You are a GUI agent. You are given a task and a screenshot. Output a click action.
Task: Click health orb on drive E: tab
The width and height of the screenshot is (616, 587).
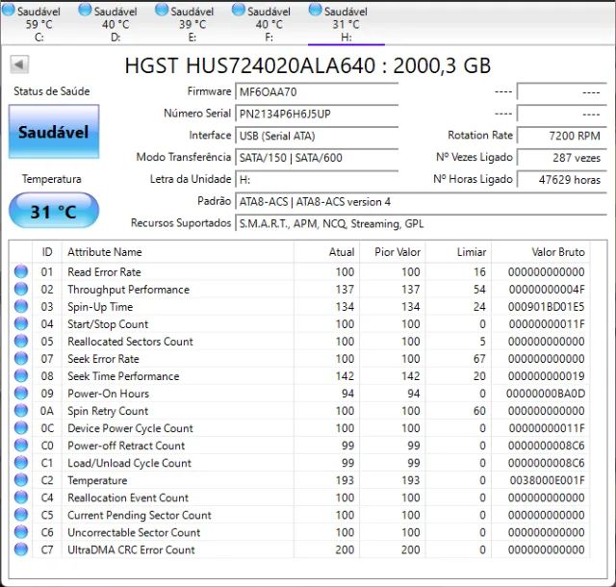162,10
